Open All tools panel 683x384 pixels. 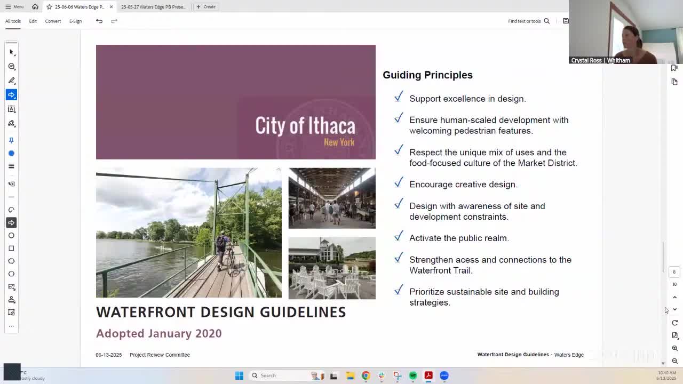pos(13,21)
